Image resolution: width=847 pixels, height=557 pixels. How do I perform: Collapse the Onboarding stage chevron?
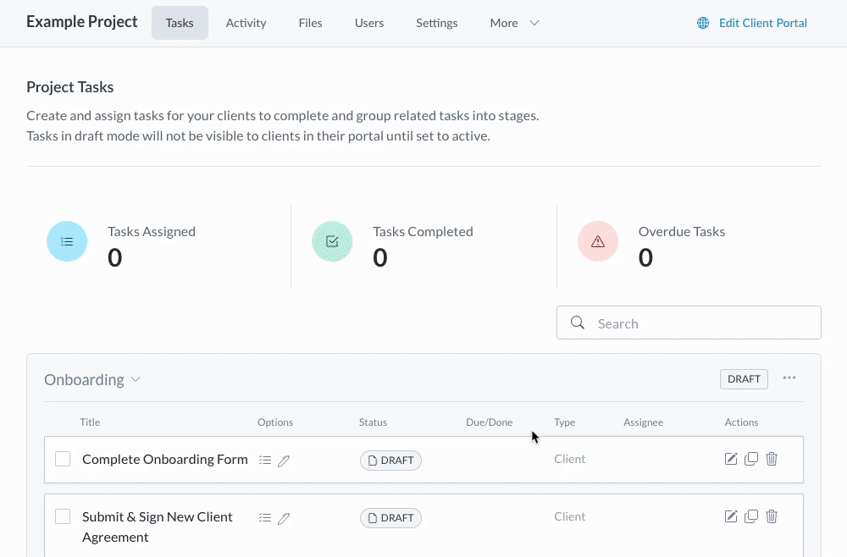[x=136, y=380]
